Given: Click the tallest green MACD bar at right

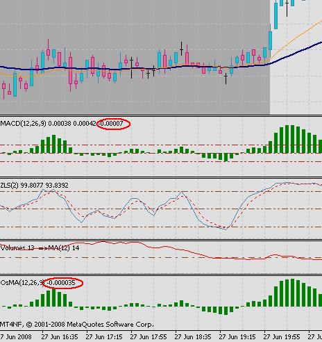Looking at the screenshot, I should tap(287, 139).
